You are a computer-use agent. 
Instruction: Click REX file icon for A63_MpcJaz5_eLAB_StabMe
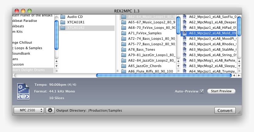[185, 49]
